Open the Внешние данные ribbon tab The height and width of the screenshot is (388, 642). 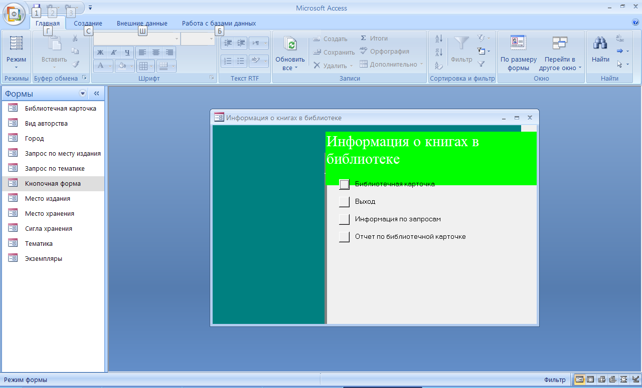click(x=142, y=24)
